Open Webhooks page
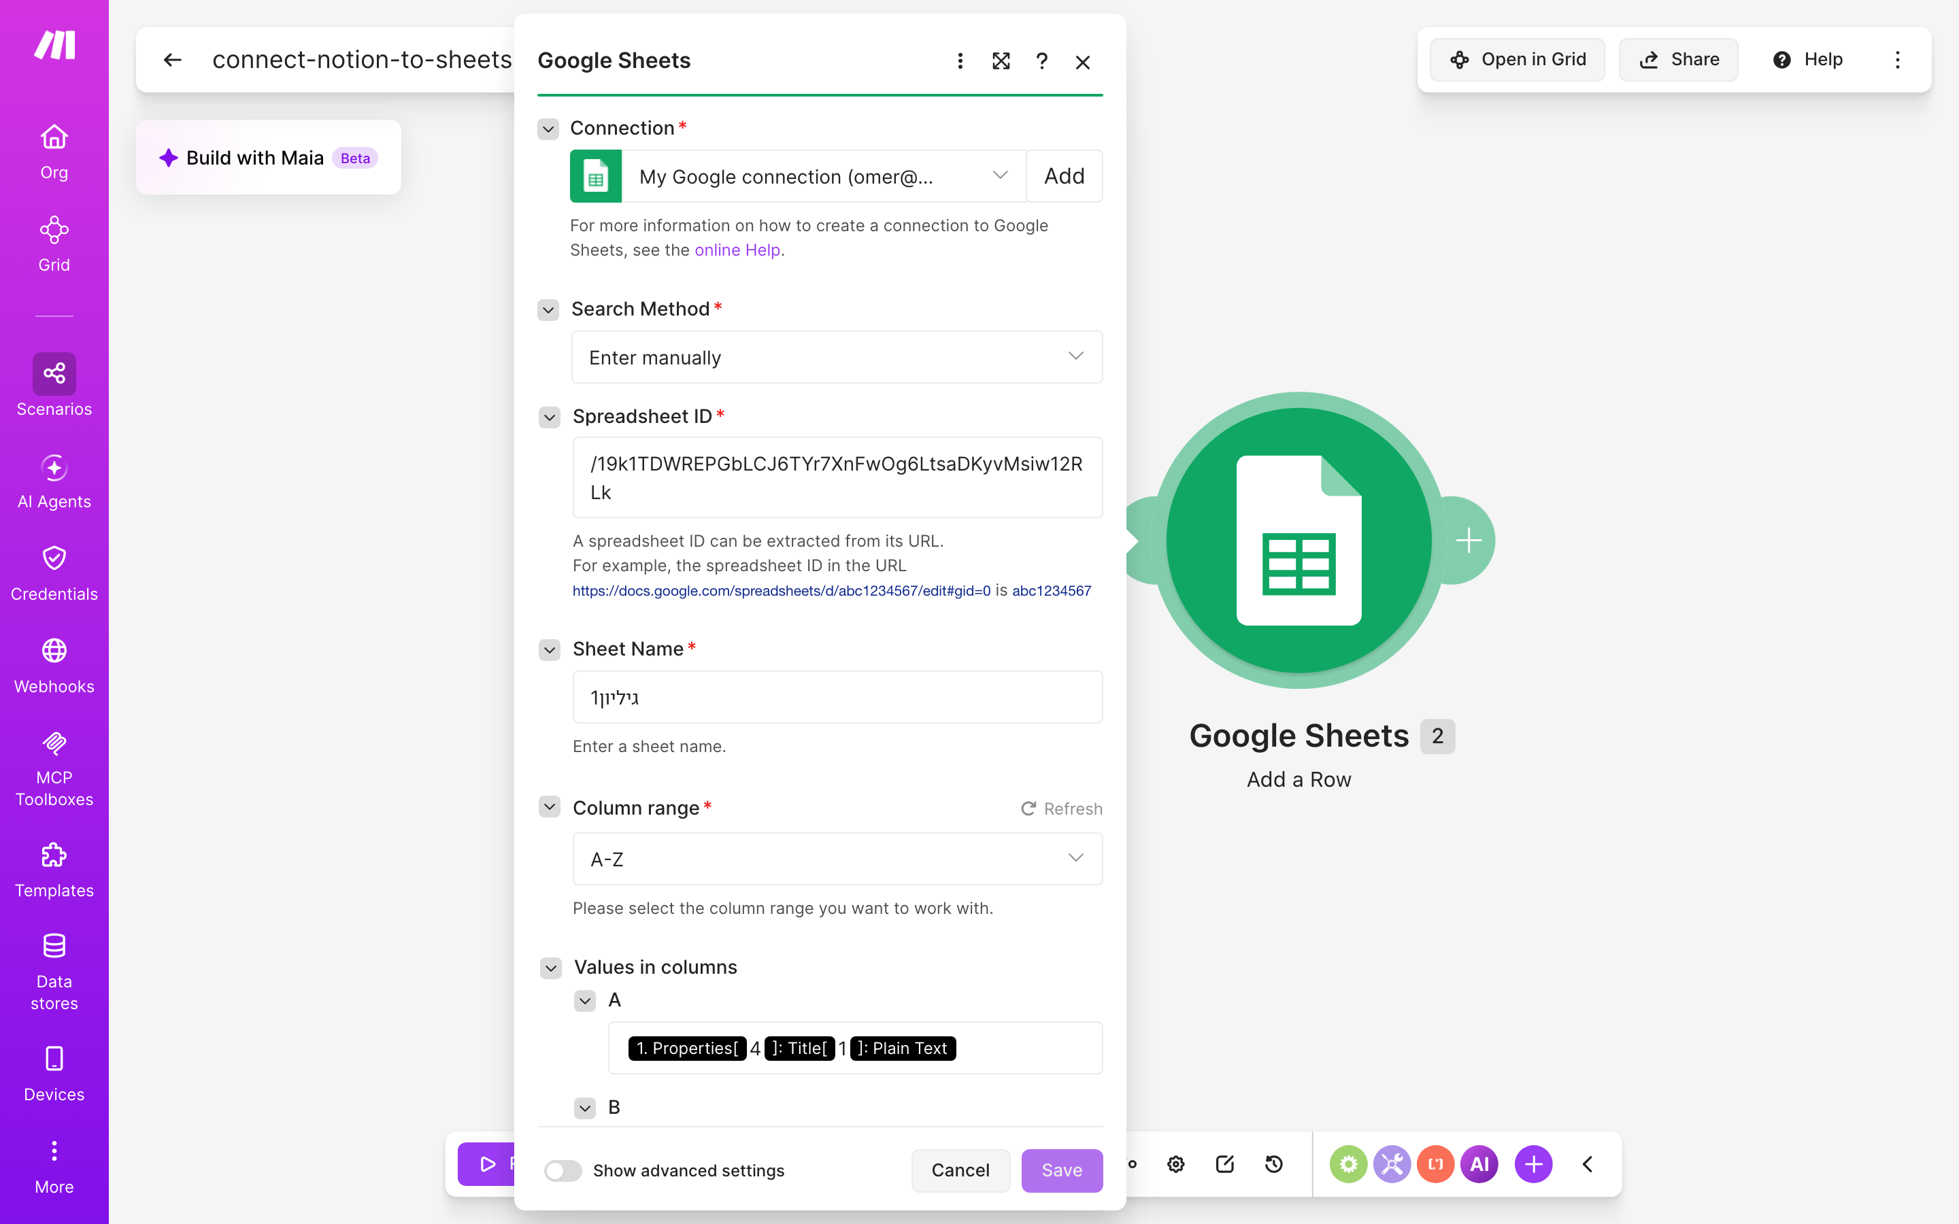 tap(54, 666)
